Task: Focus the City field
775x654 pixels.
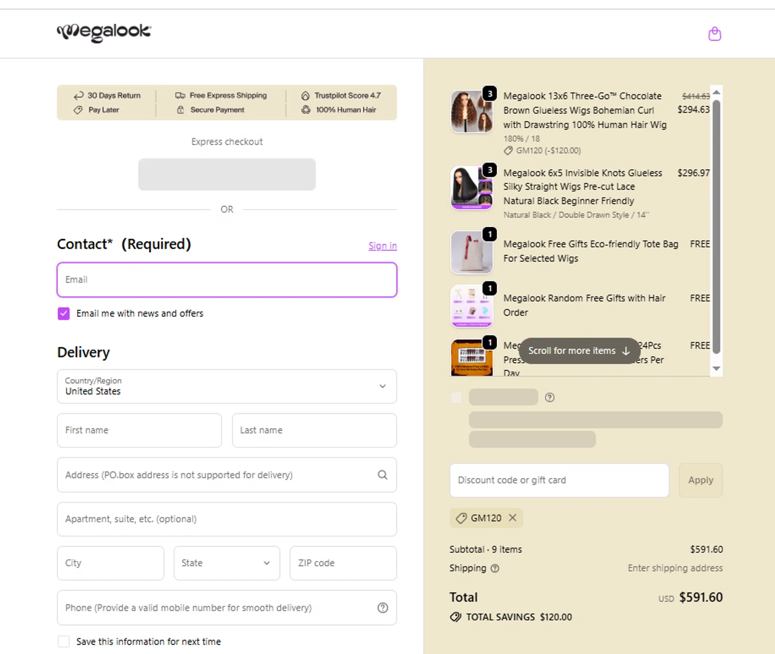Action: [111, 563]
